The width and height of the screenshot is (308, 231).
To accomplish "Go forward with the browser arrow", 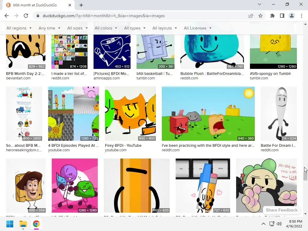I will pos(16,16).
